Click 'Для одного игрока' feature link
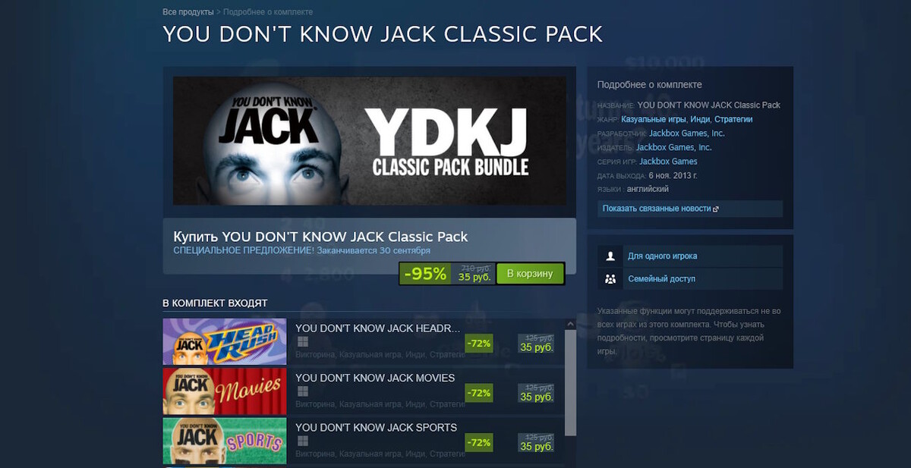Screen dimensions: 911x468 (x=662, y=256)
